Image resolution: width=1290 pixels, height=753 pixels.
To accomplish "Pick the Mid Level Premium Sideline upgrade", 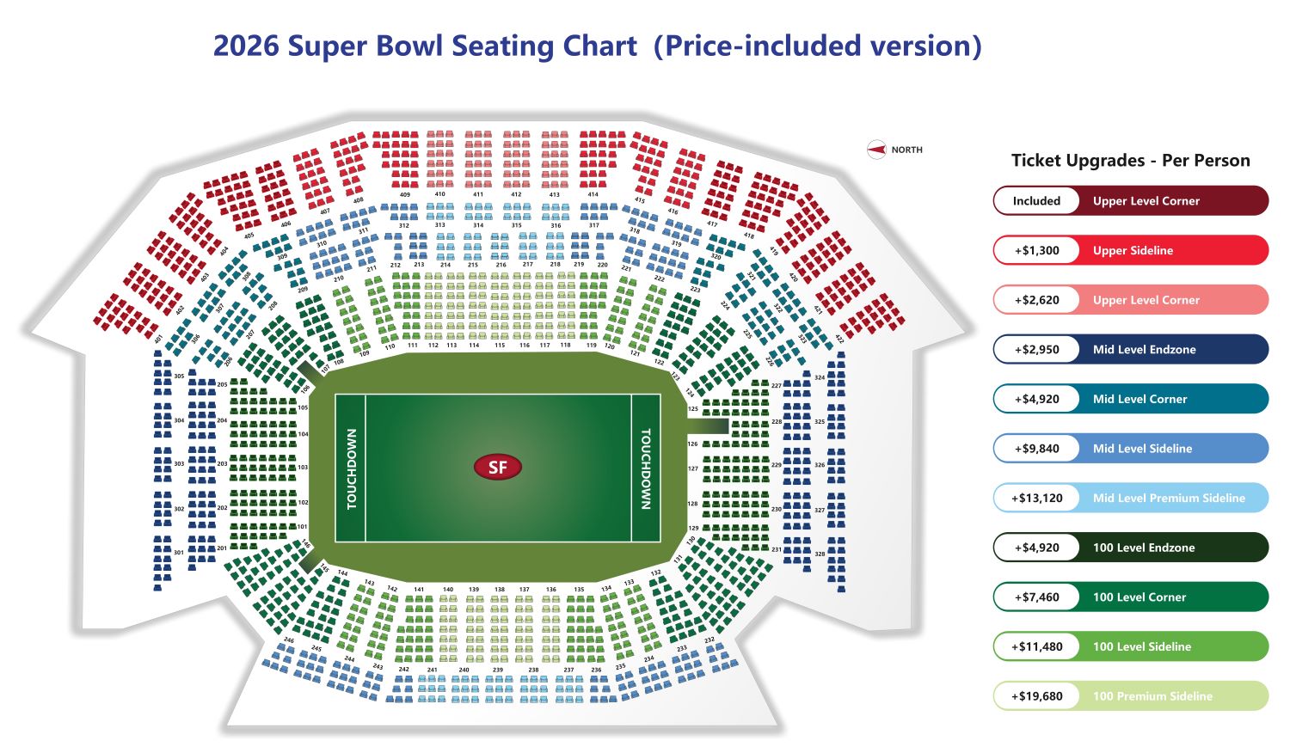I will [1130, 498].
